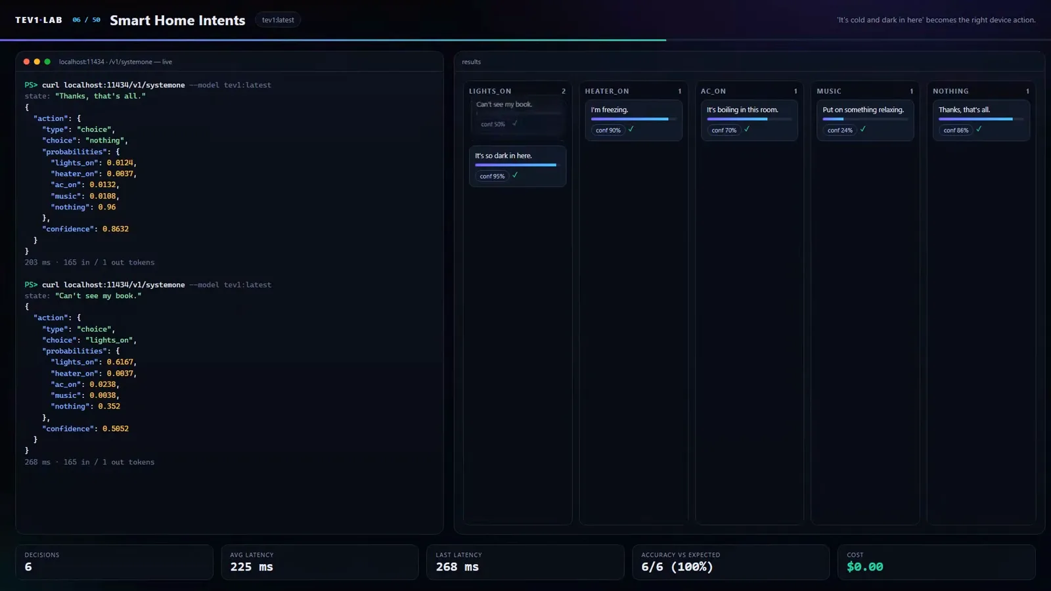Select the conf 86% badge
The width and height of the screenshot is (1051, 591).
click(956, 130)
